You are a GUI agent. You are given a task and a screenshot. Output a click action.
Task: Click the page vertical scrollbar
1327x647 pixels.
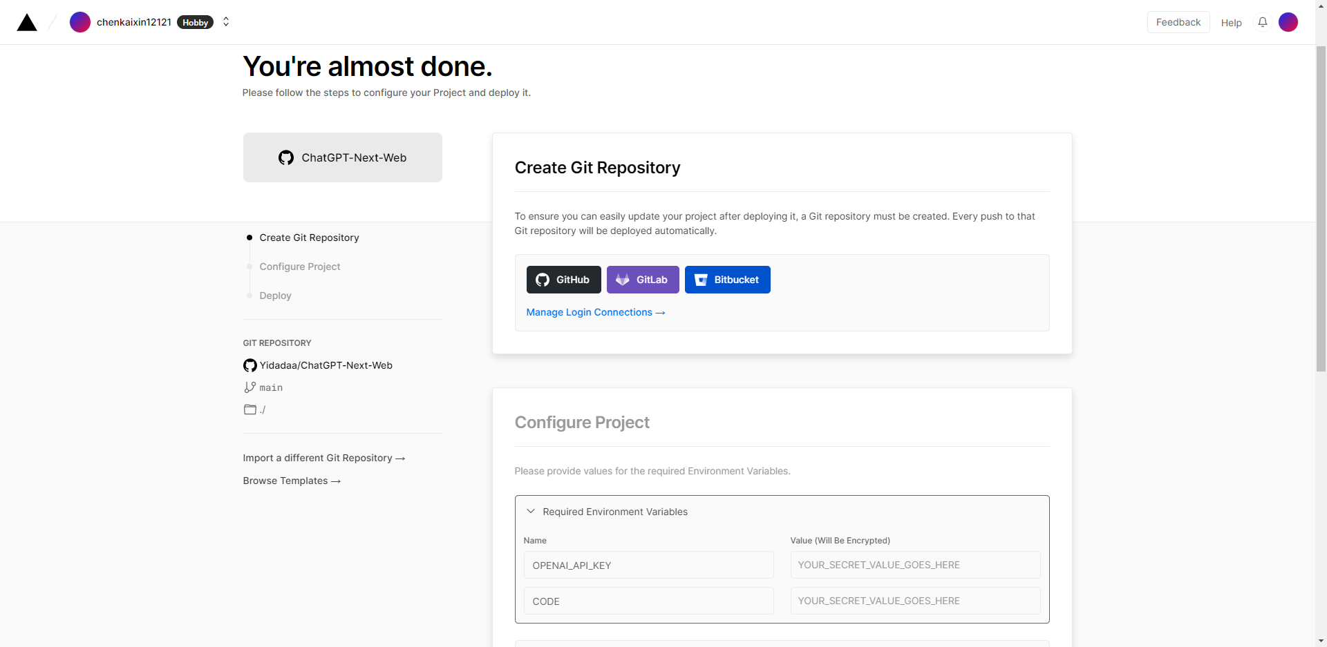pos(1321,207)
